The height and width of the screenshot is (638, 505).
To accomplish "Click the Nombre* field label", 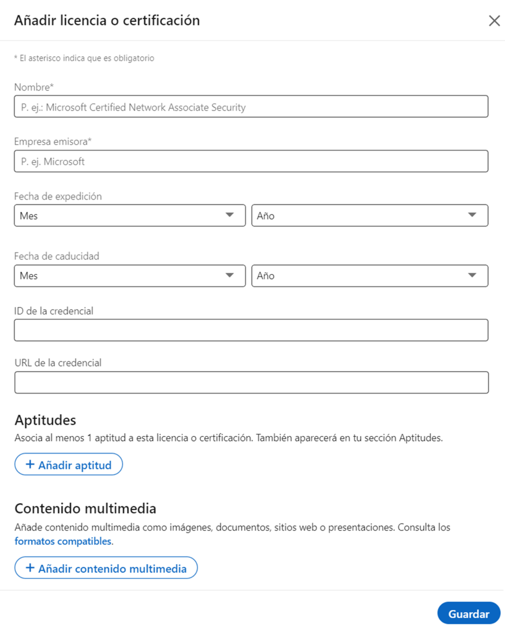I will pos(34,87).
